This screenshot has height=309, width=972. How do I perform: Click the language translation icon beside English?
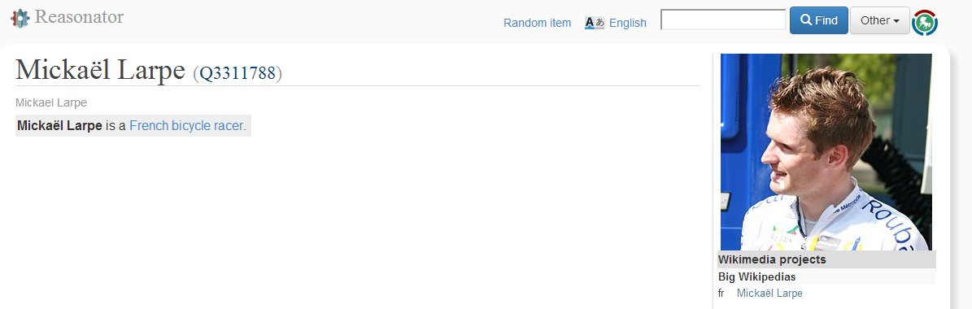(595, 22)
